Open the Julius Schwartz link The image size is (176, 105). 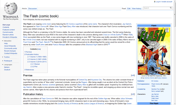coord(126,98)
